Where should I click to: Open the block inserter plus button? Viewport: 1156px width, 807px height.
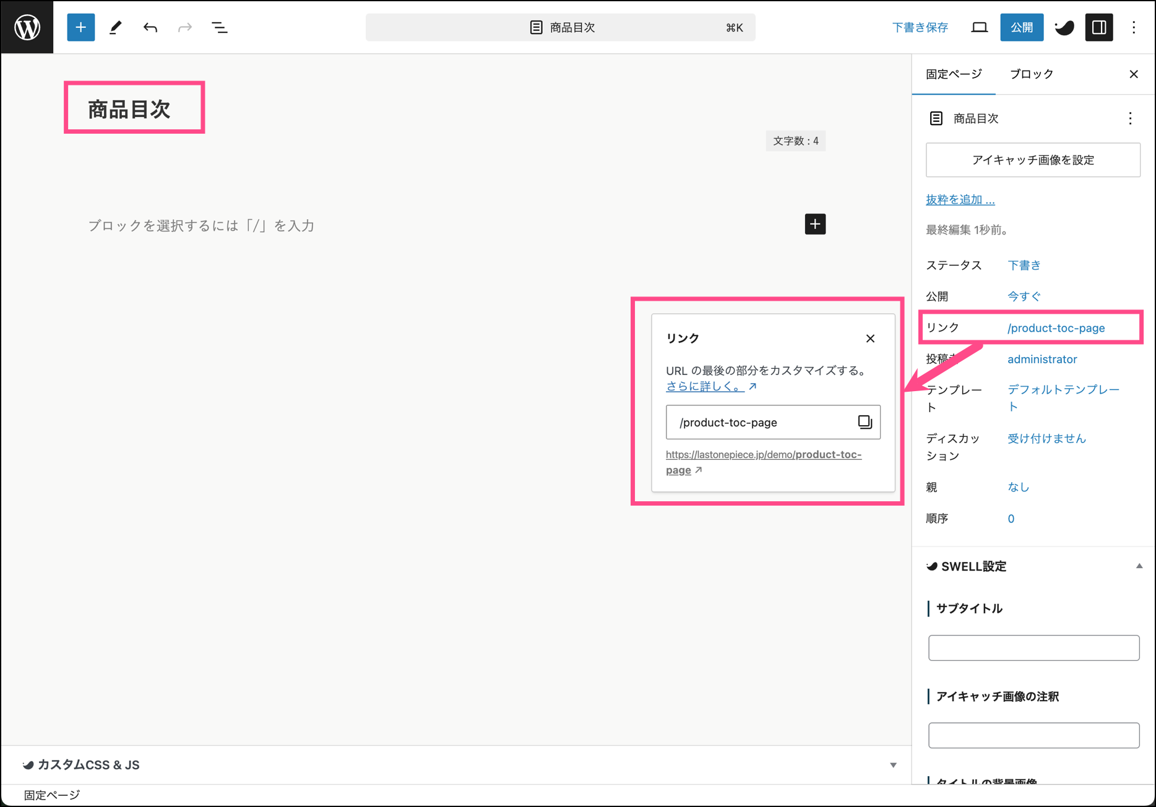(x=80, y=27)
